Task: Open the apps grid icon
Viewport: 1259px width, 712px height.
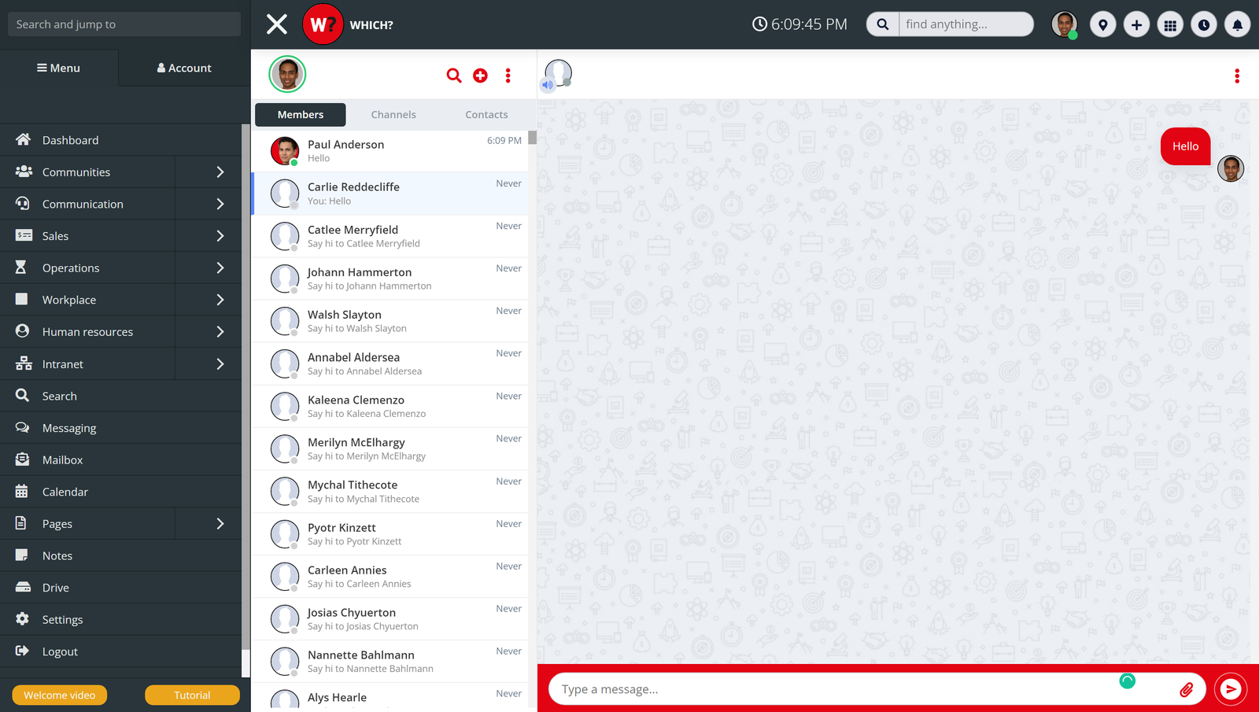Action: click(x=1170, y=25)
